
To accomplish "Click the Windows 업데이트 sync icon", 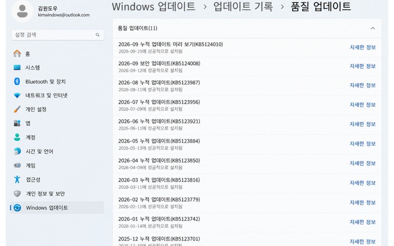I will click(17, 208).
